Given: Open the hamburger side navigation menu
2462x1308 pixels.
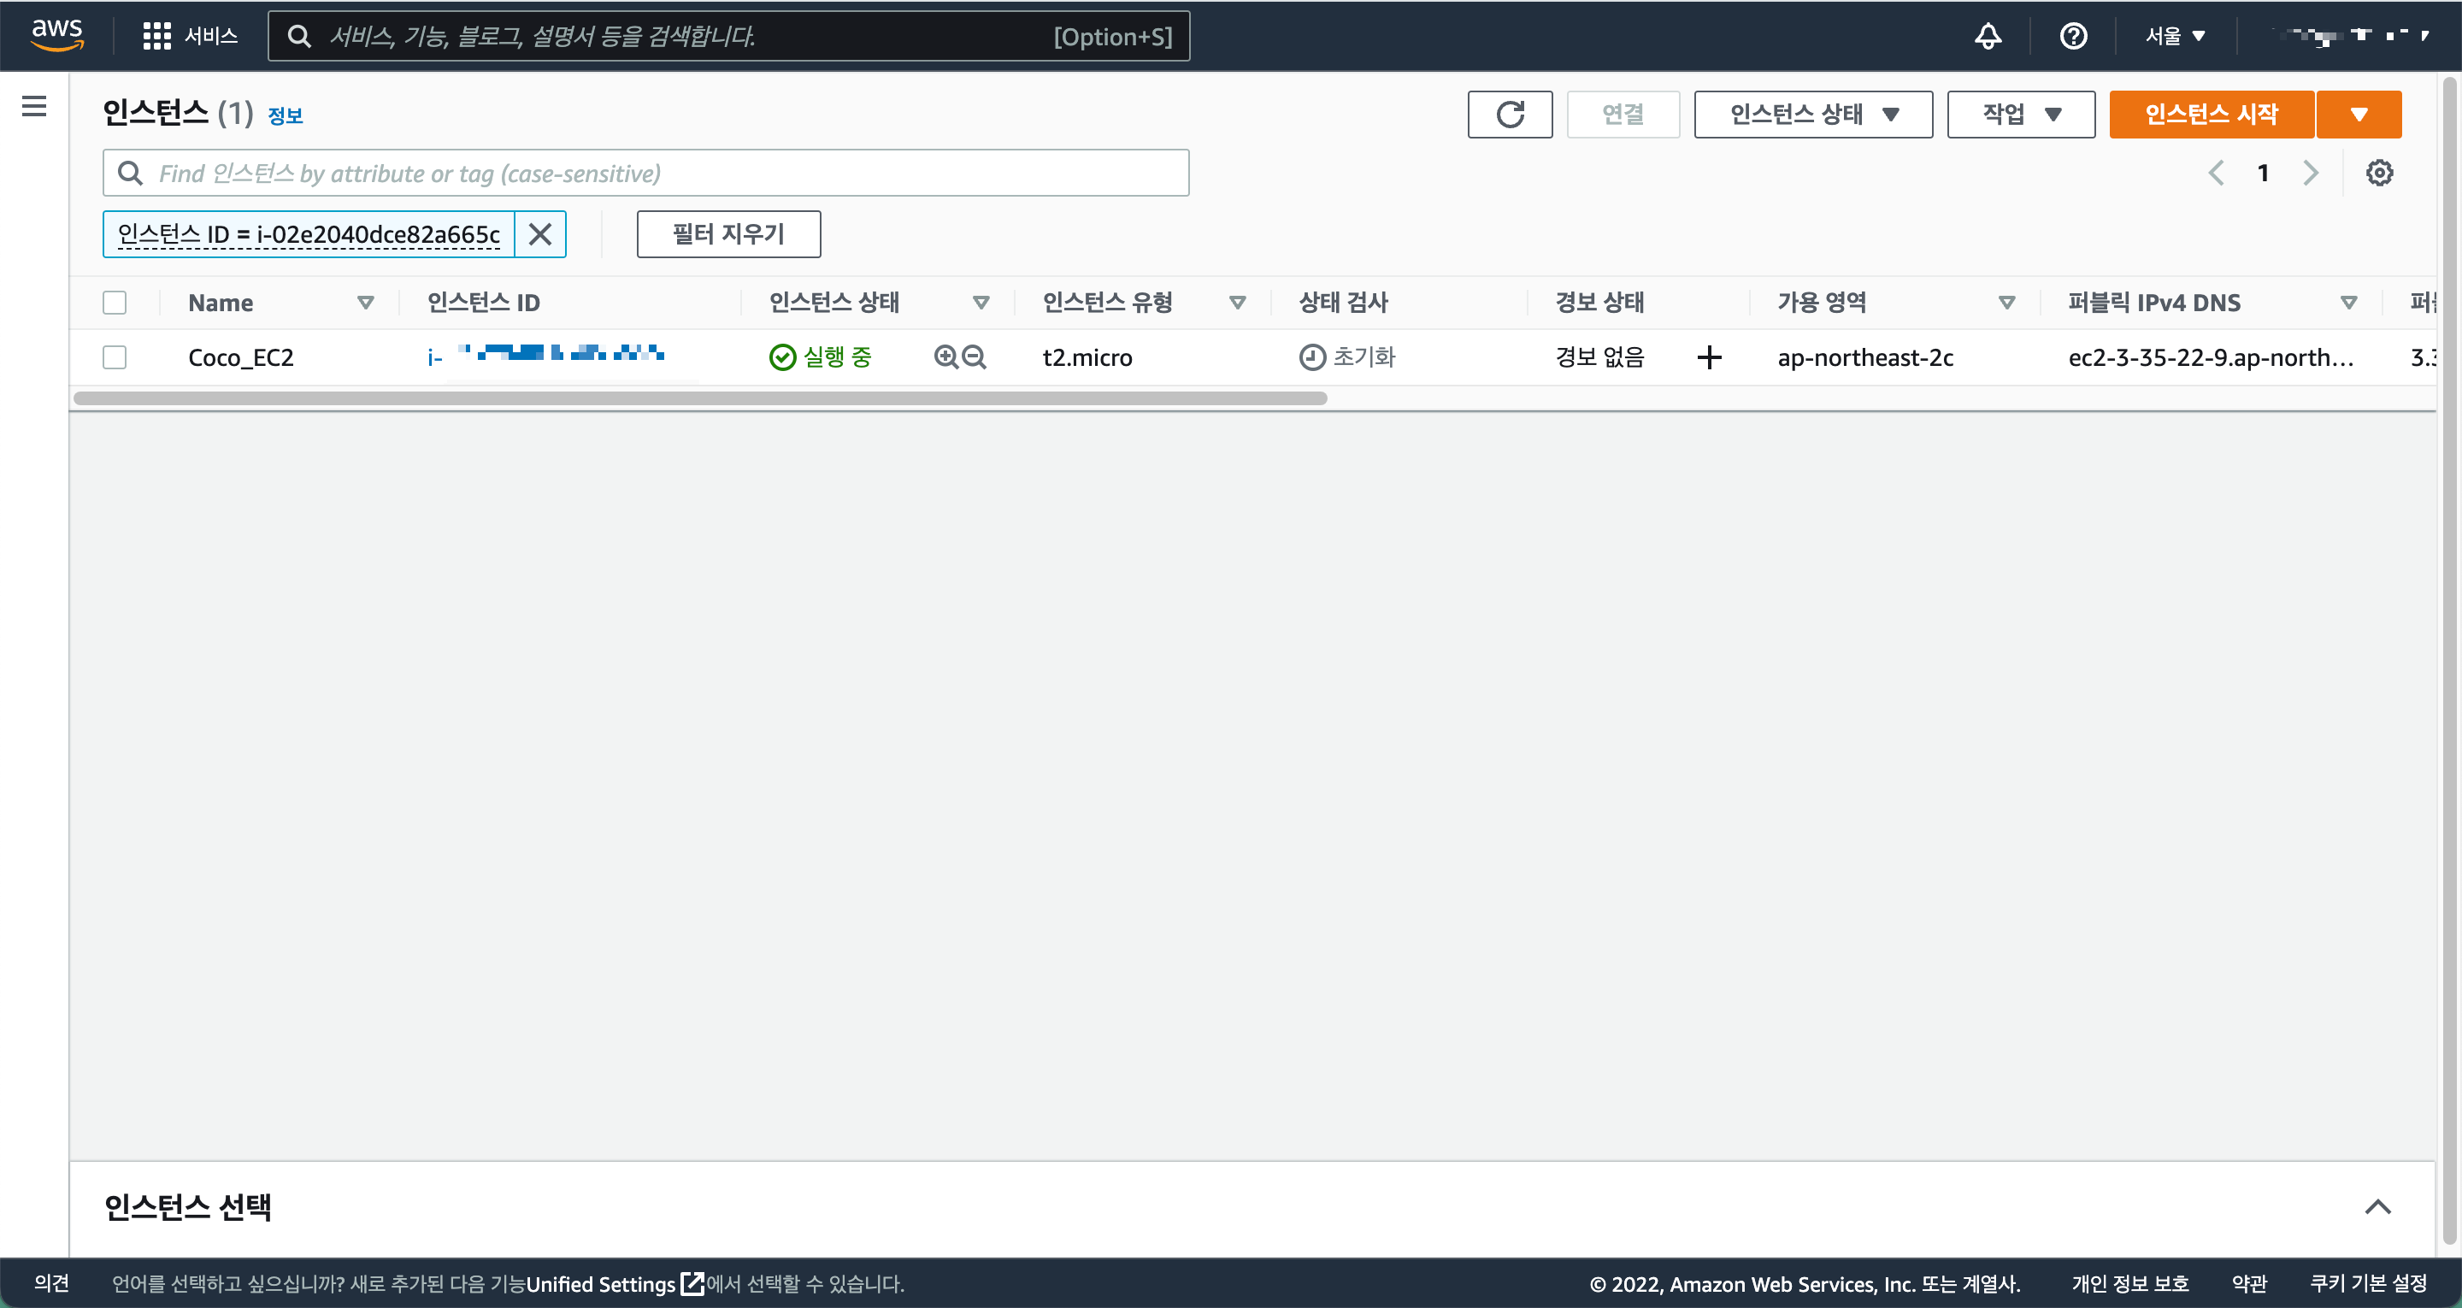Looking at the screenshot, I should coord(34,106).
